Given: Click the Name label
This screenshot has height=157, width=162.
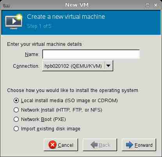Looking at the screenshot, I should tap(32, 54).
